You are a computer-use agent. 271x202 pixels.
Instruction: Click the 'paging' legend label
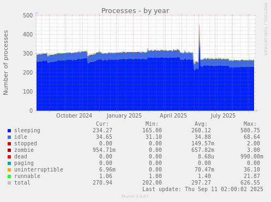[24, 163]
